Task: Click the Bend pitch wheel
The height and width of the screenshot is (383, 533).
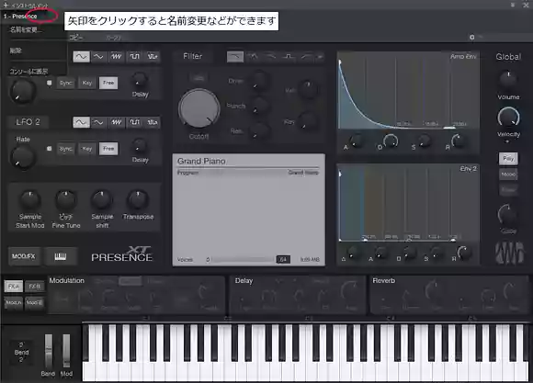Action: tap(49, 351)
